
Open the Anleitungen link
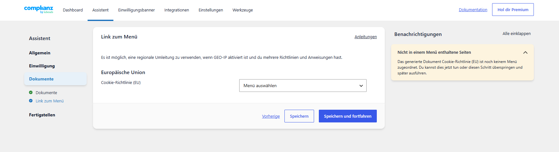tap(365, 37)
